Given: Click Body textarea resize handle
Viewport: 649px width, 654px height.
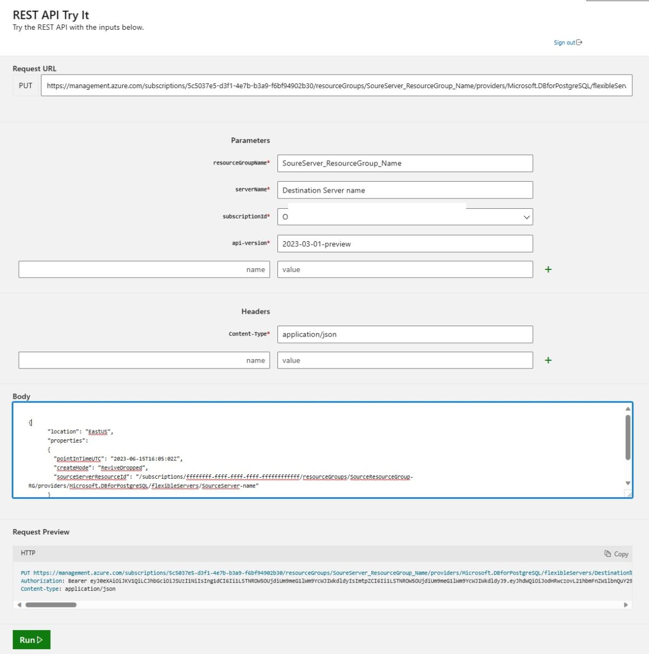Looking at the screenshot, I should click(x=628, y=493).
